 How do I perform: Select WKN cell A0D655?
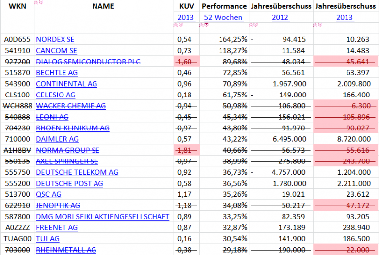17,39
